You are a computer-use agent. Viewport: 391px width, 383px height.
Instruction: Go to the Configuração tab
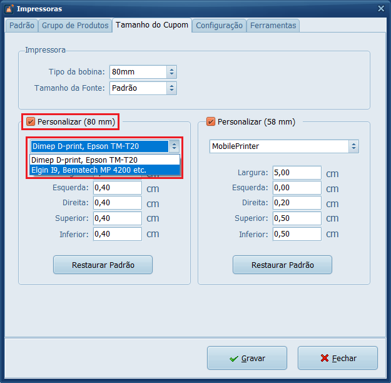tap(219, 26)
